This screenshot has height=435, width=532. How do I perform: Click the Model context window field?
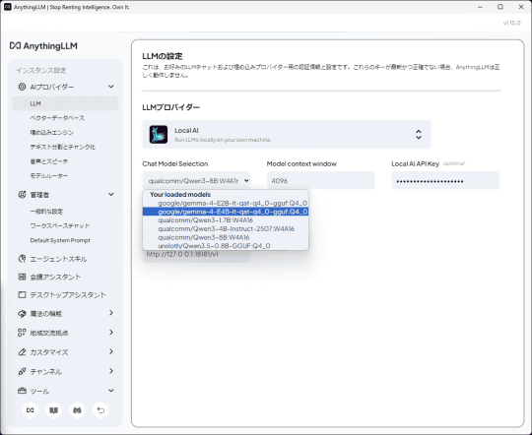[x=320, y=181]
